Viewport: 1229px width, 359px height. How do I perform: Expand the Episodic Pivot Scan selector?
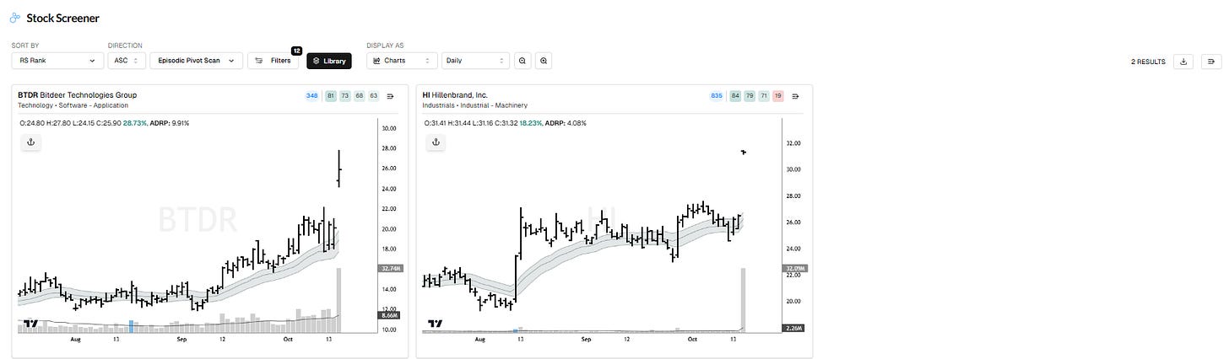click(x=196, y=61)
